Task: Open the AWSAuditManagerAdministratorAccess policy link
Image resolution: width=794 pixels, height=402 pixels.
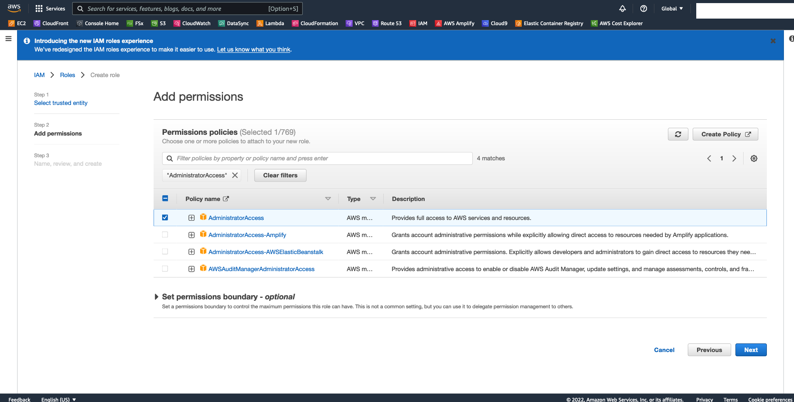Action: [261, 269]
